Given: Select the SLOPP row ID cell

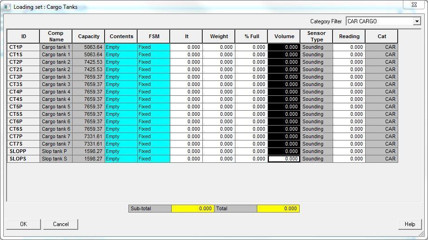Looking at the screenshot, I should (x=23, y=151).
